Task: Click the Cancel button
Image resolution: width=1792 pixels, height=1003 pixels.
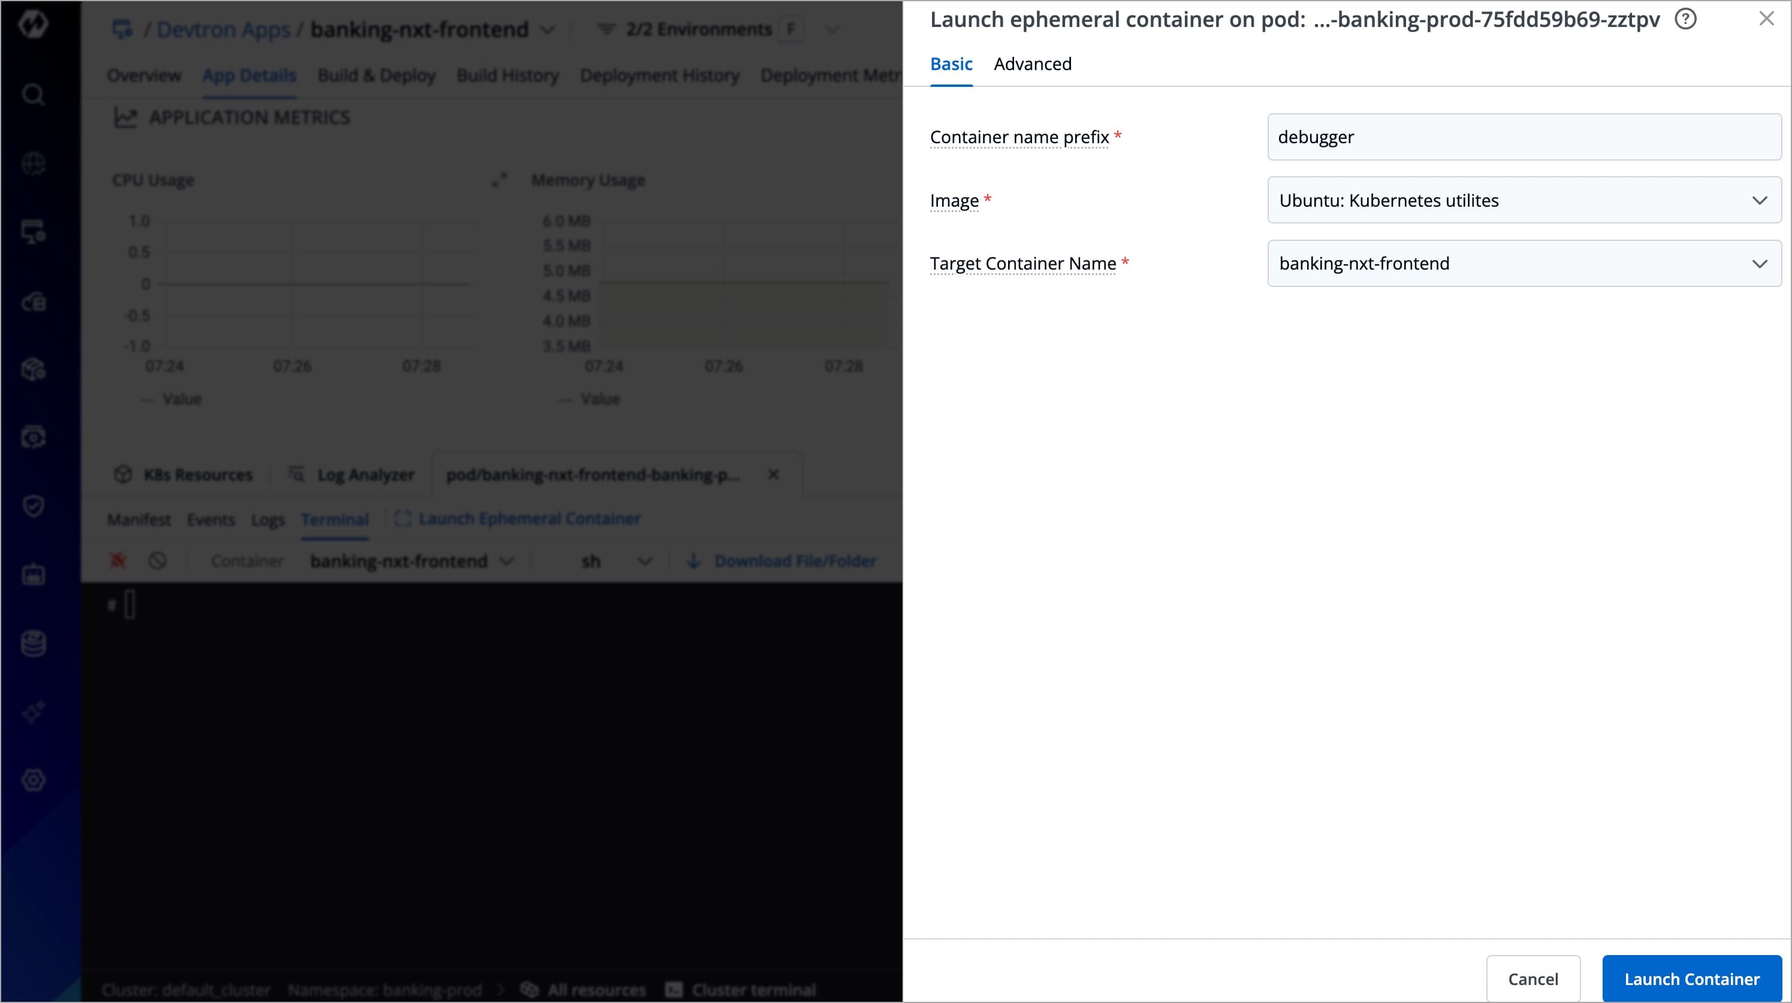Action: 1532,978
